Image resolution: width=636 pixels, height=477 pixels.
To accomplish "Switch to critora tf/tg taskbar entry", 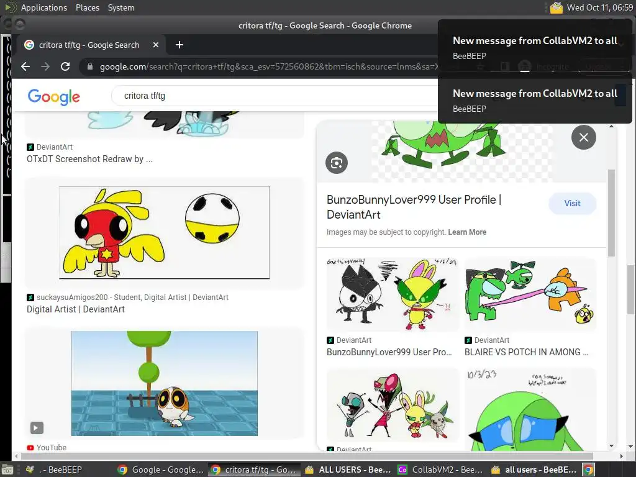I will click(254, 470).
